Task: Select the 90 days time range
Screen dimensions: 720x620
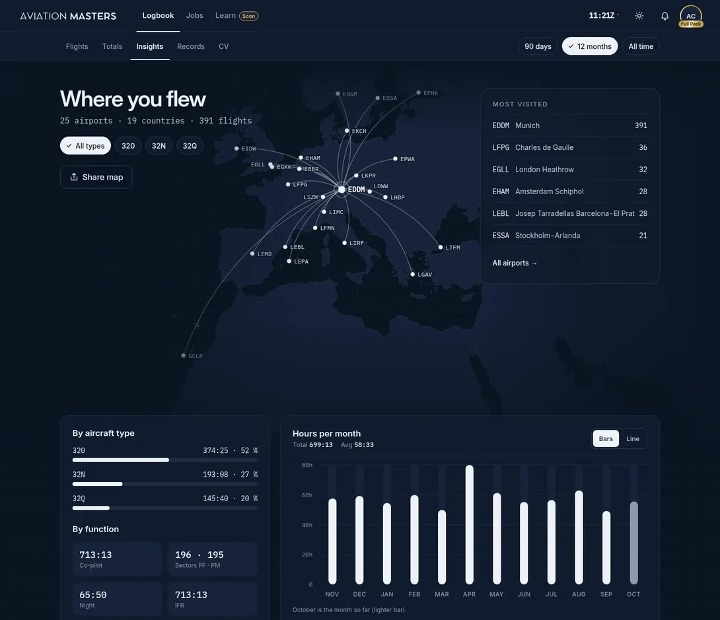Action: tap(538, 46)
